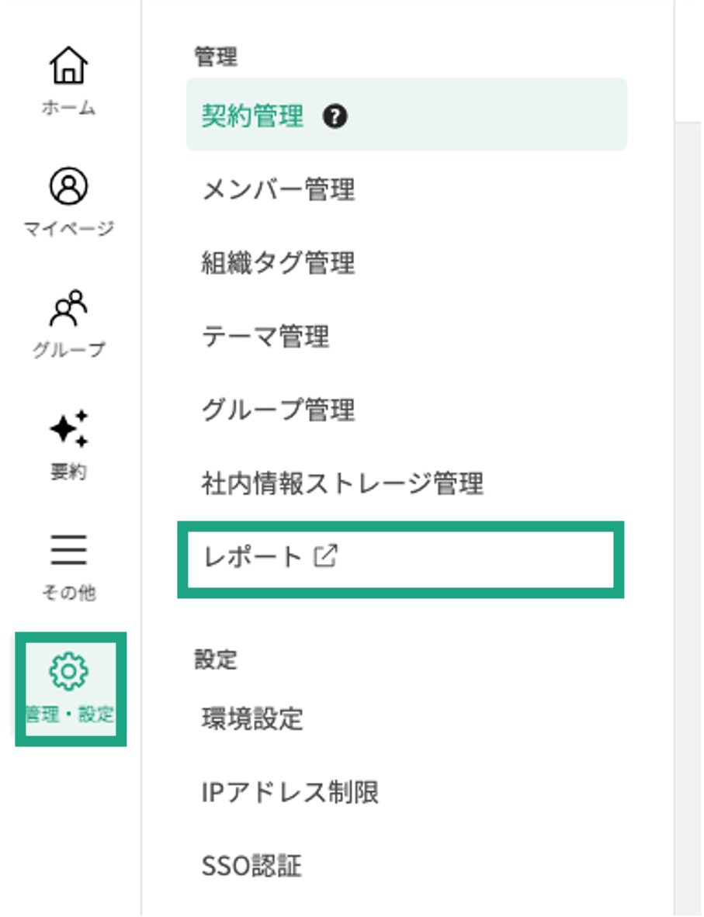Screen dimensions: 704x917
Task: Click the ホーム label in sidebar
Action: (x=68, y=107)
